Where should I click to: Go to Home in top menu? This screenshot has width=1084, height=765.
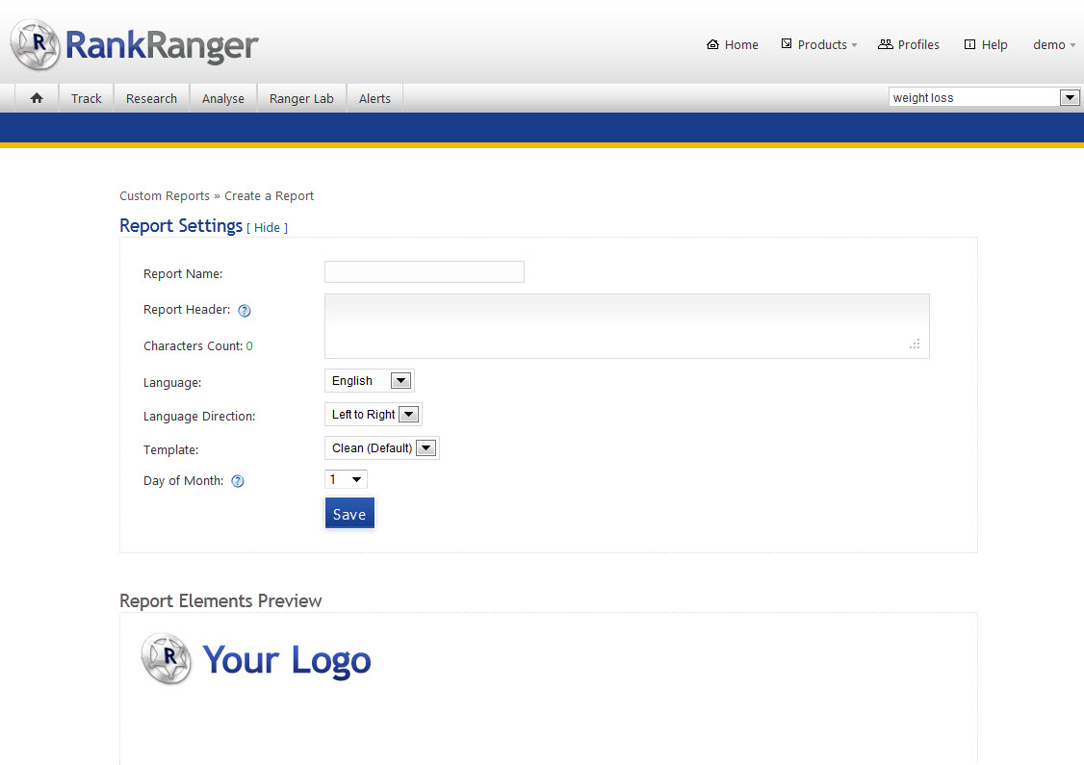tap(733, 45)
